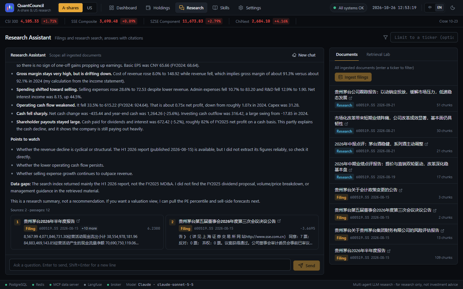This screenshot has width=463, height=289.
Task: Expand the +10 more passages
Action: click(89, 228)
